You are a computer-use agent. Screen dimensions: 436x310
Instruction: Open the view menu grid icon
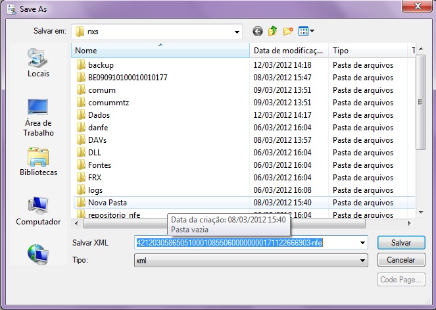click(306, 31)
